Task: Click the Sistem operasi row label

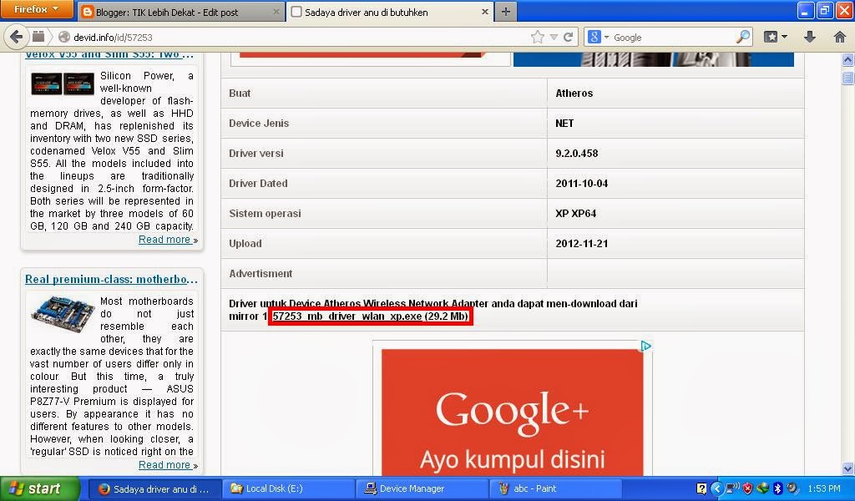Action: click(265, 213)
